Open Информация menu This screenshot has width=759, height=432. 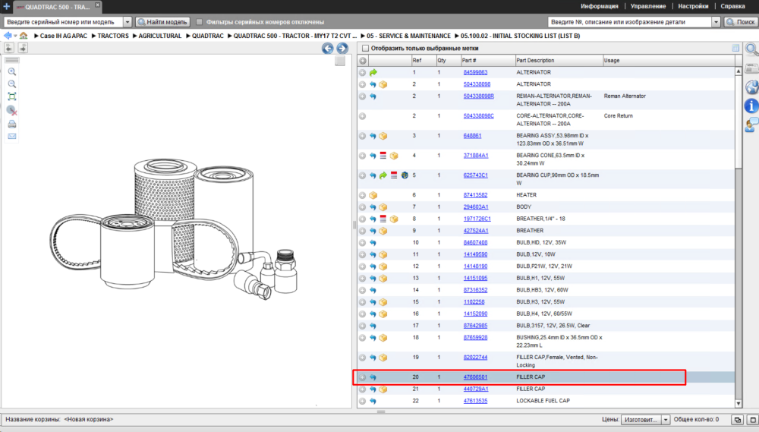click(x=600, y=6)
